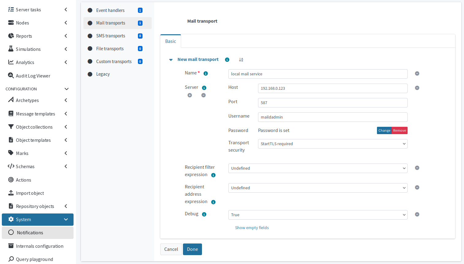Click inside the Host input field
464x264 pixels.
coord(333,88)
